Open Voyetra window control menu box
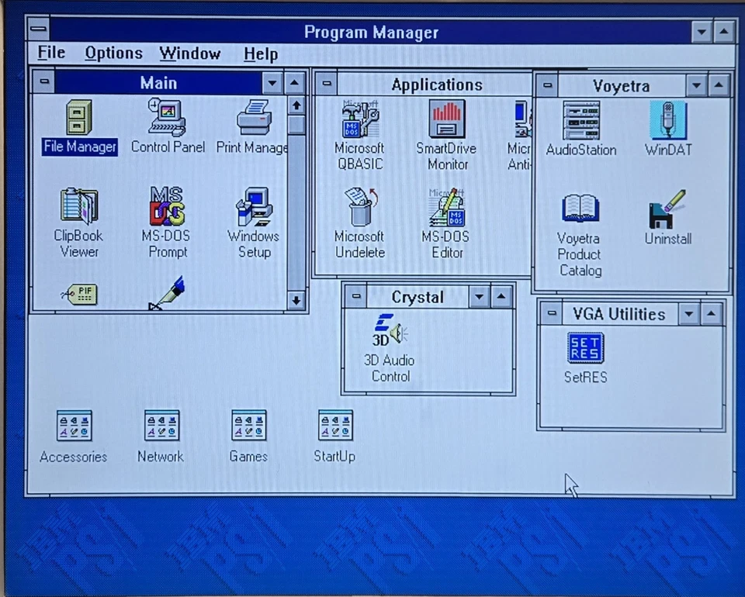This screenshot has height=597, width=745. tap(547, 85)
